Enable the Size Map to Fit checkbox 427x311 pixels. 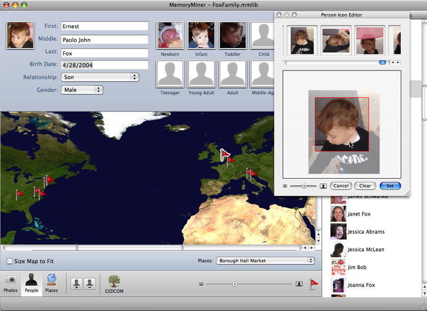point(10,261)
